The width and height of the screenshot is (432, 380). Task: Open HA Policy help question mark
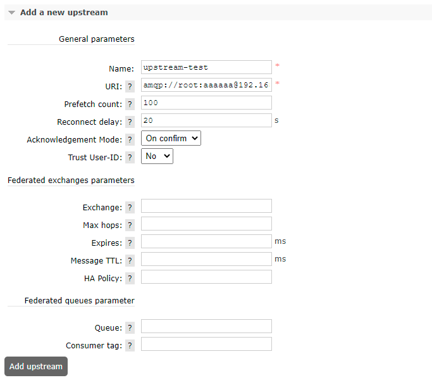(130, 278)
